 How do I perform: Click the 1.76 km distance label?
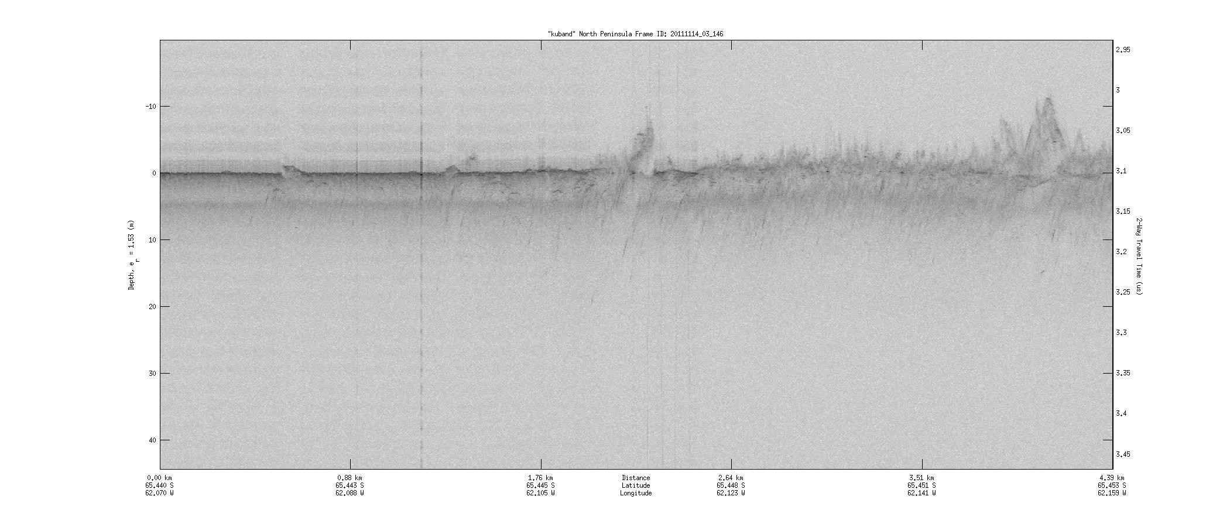pos(540,478)
